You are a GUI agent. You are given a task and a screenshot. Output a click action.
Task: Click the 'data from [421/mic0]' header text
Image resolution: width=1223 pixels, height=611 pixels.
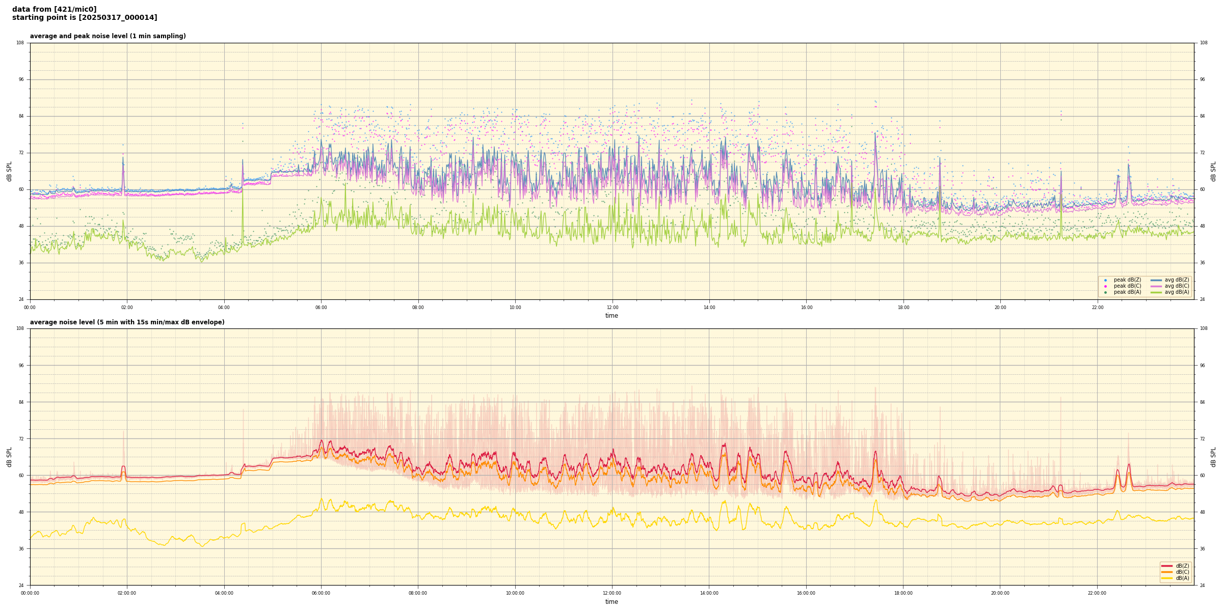[54, 9]
